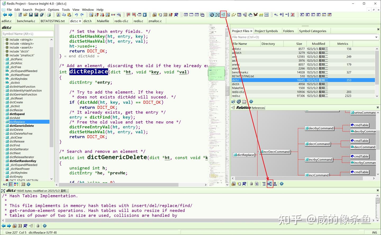
Task: Click the Print toolbar icon
Action: [x=49, y=15]
